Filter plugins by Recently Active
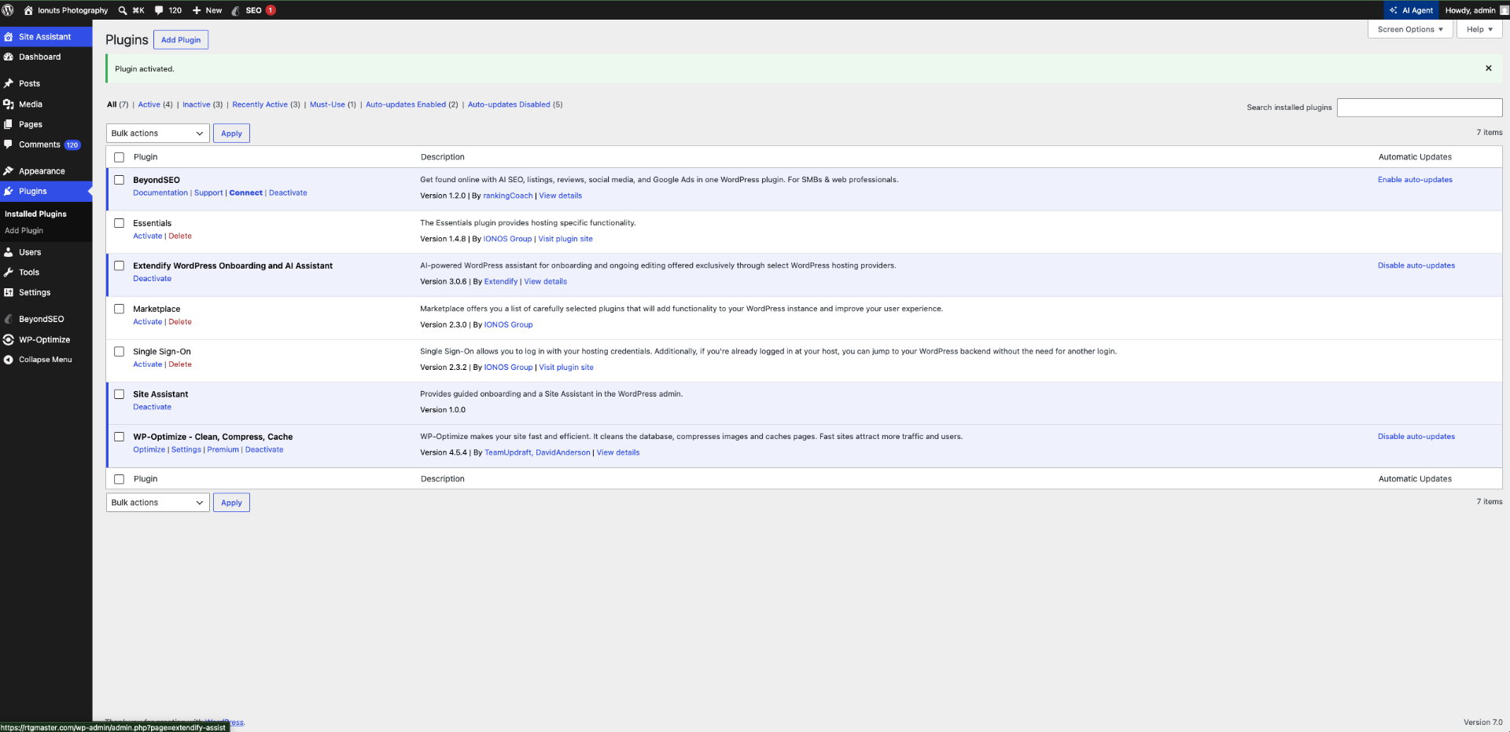Viewport: 1510px width, 732px height. coord(260,104)
